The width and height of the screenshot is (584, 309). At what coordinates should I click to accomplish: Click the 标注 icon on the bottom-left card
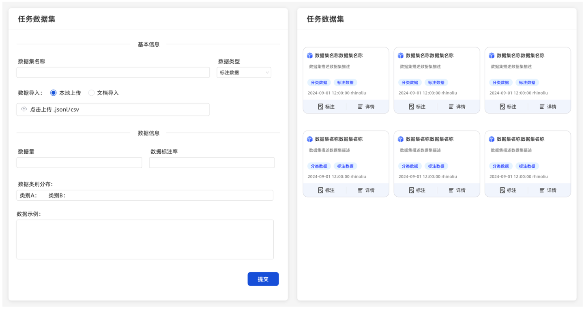point(320,190)
